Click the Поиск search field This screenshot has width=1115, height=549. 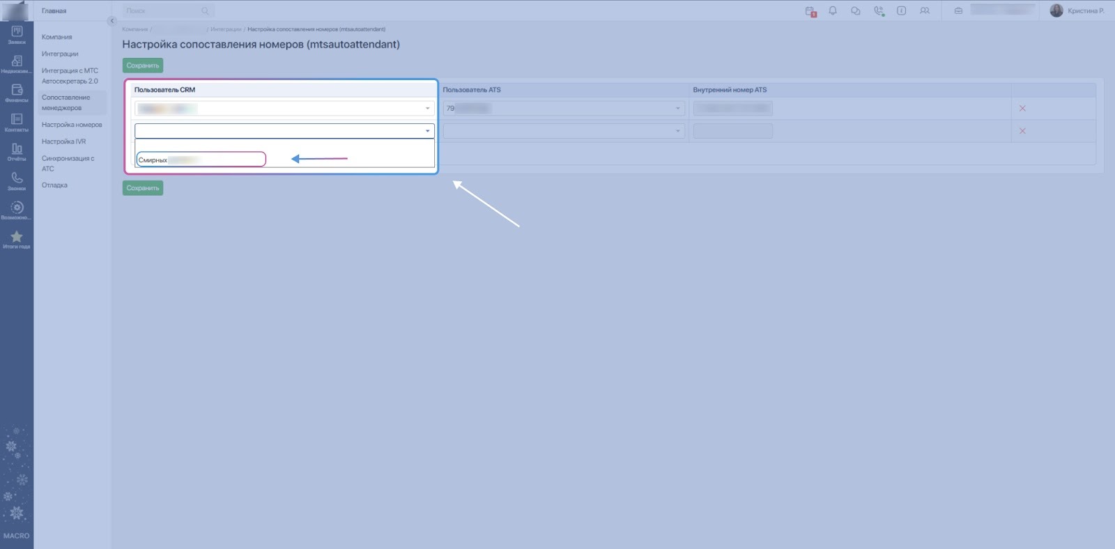164,11
